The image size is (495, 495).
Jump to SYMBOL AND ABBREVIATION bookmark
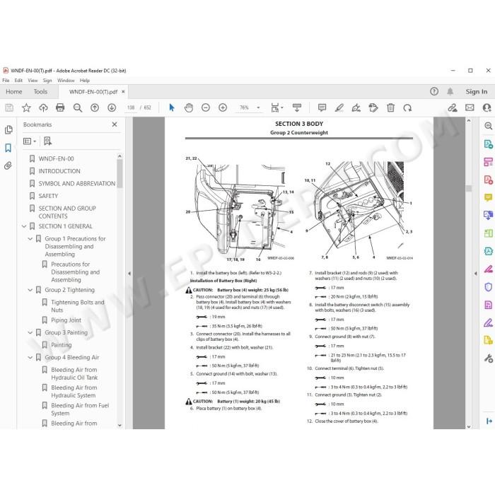[76, 183]
